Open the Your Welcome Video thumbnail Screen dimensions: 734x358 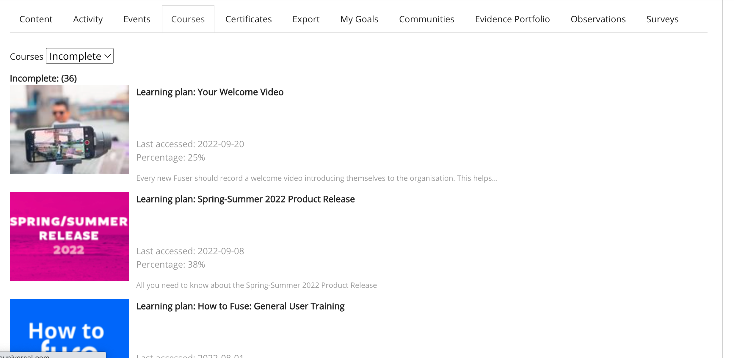point(69,130)
